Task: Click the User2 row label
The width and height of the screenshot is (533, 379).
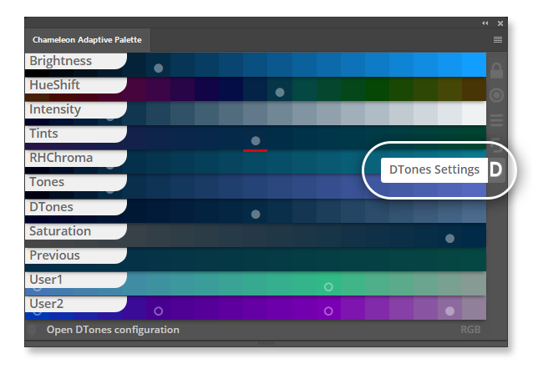Action: (x=76, y=304)
